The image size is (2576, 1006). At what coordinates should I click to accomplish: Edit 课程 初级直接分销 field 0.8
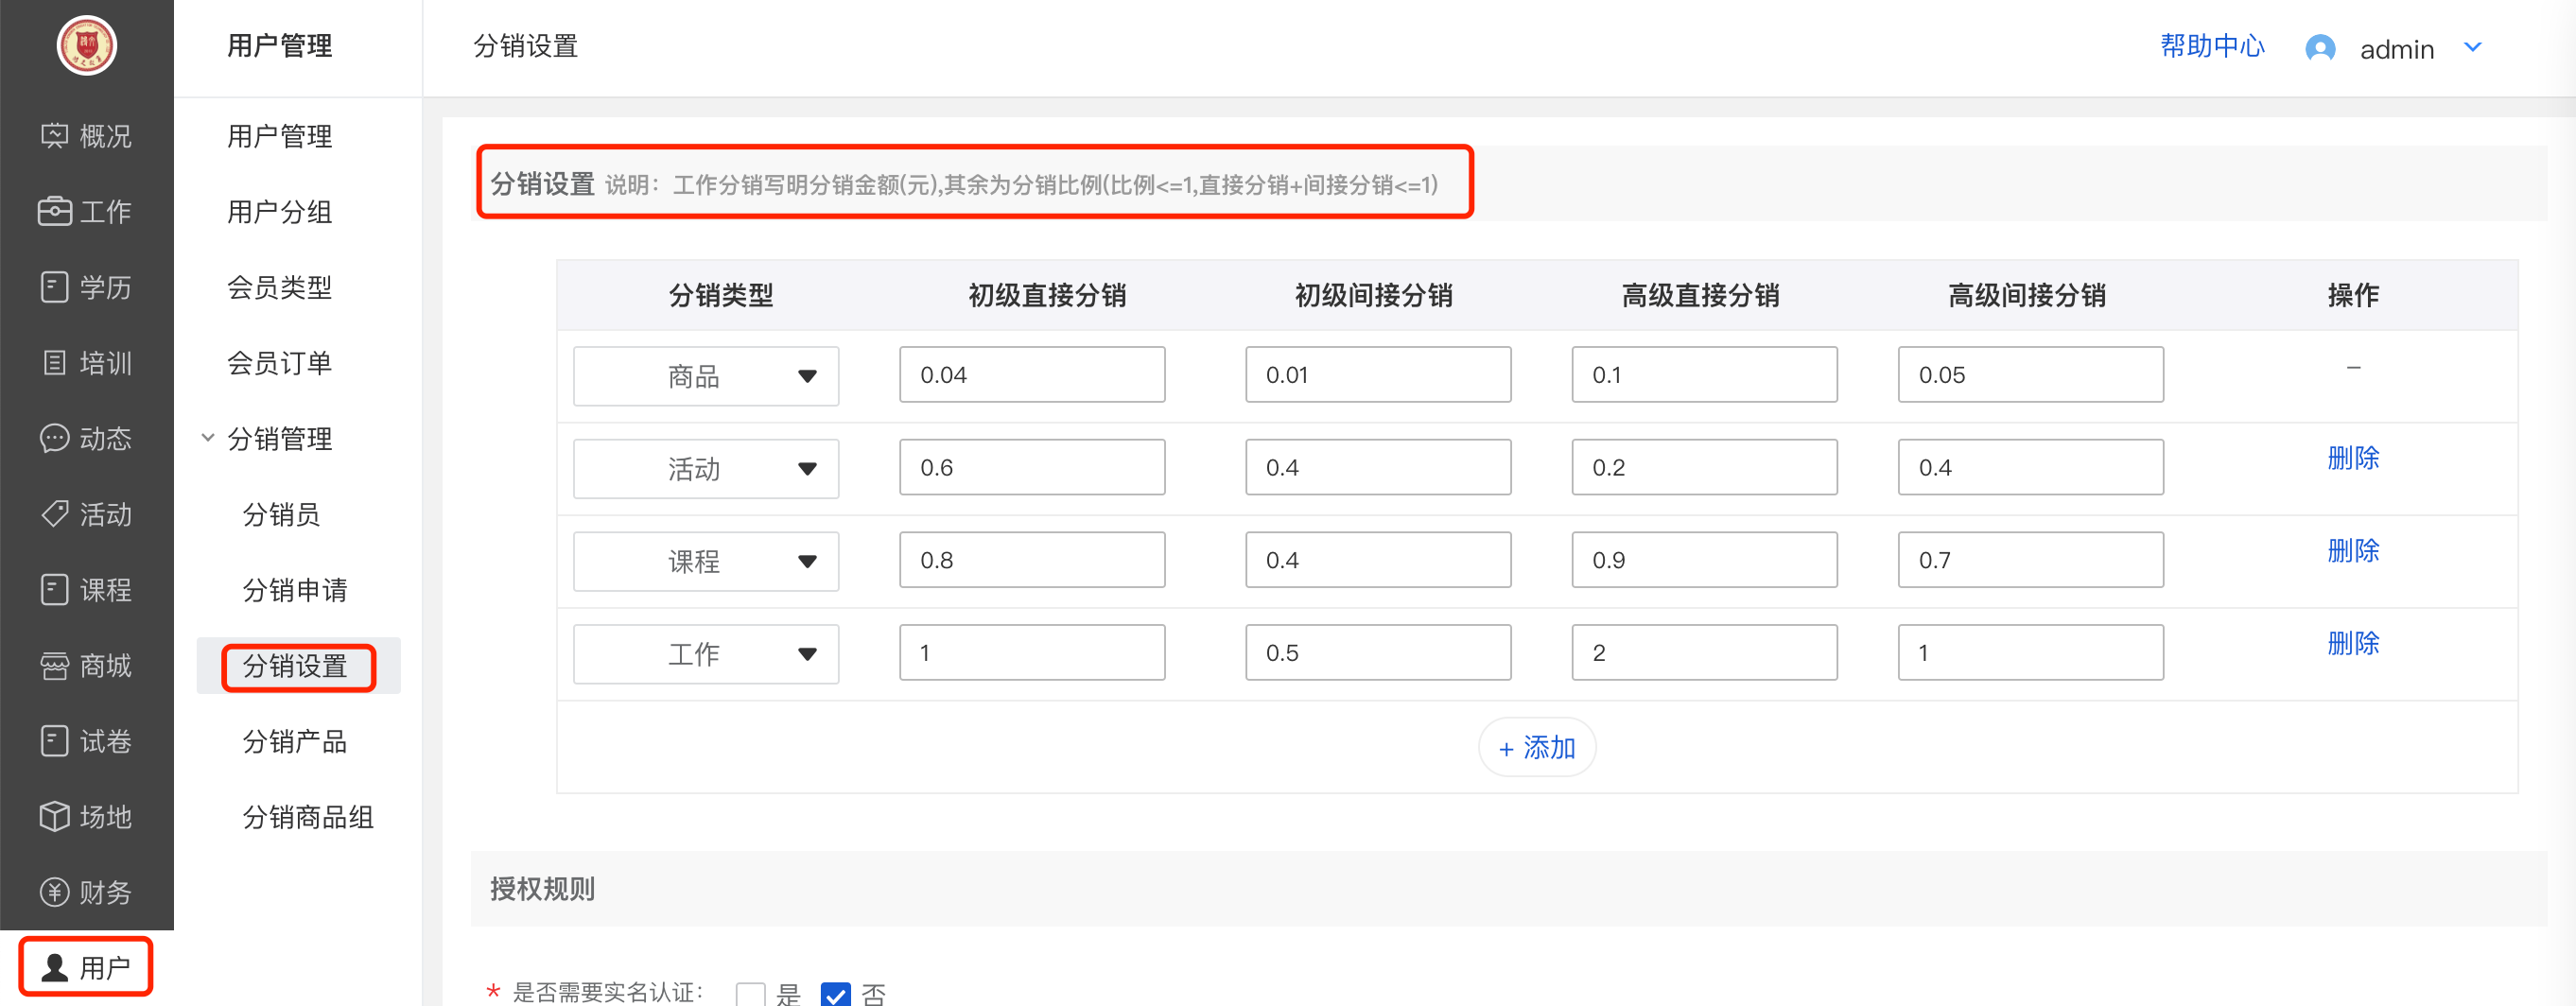point(1032,559)
